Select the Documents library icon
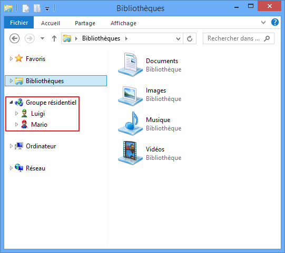 130,65
